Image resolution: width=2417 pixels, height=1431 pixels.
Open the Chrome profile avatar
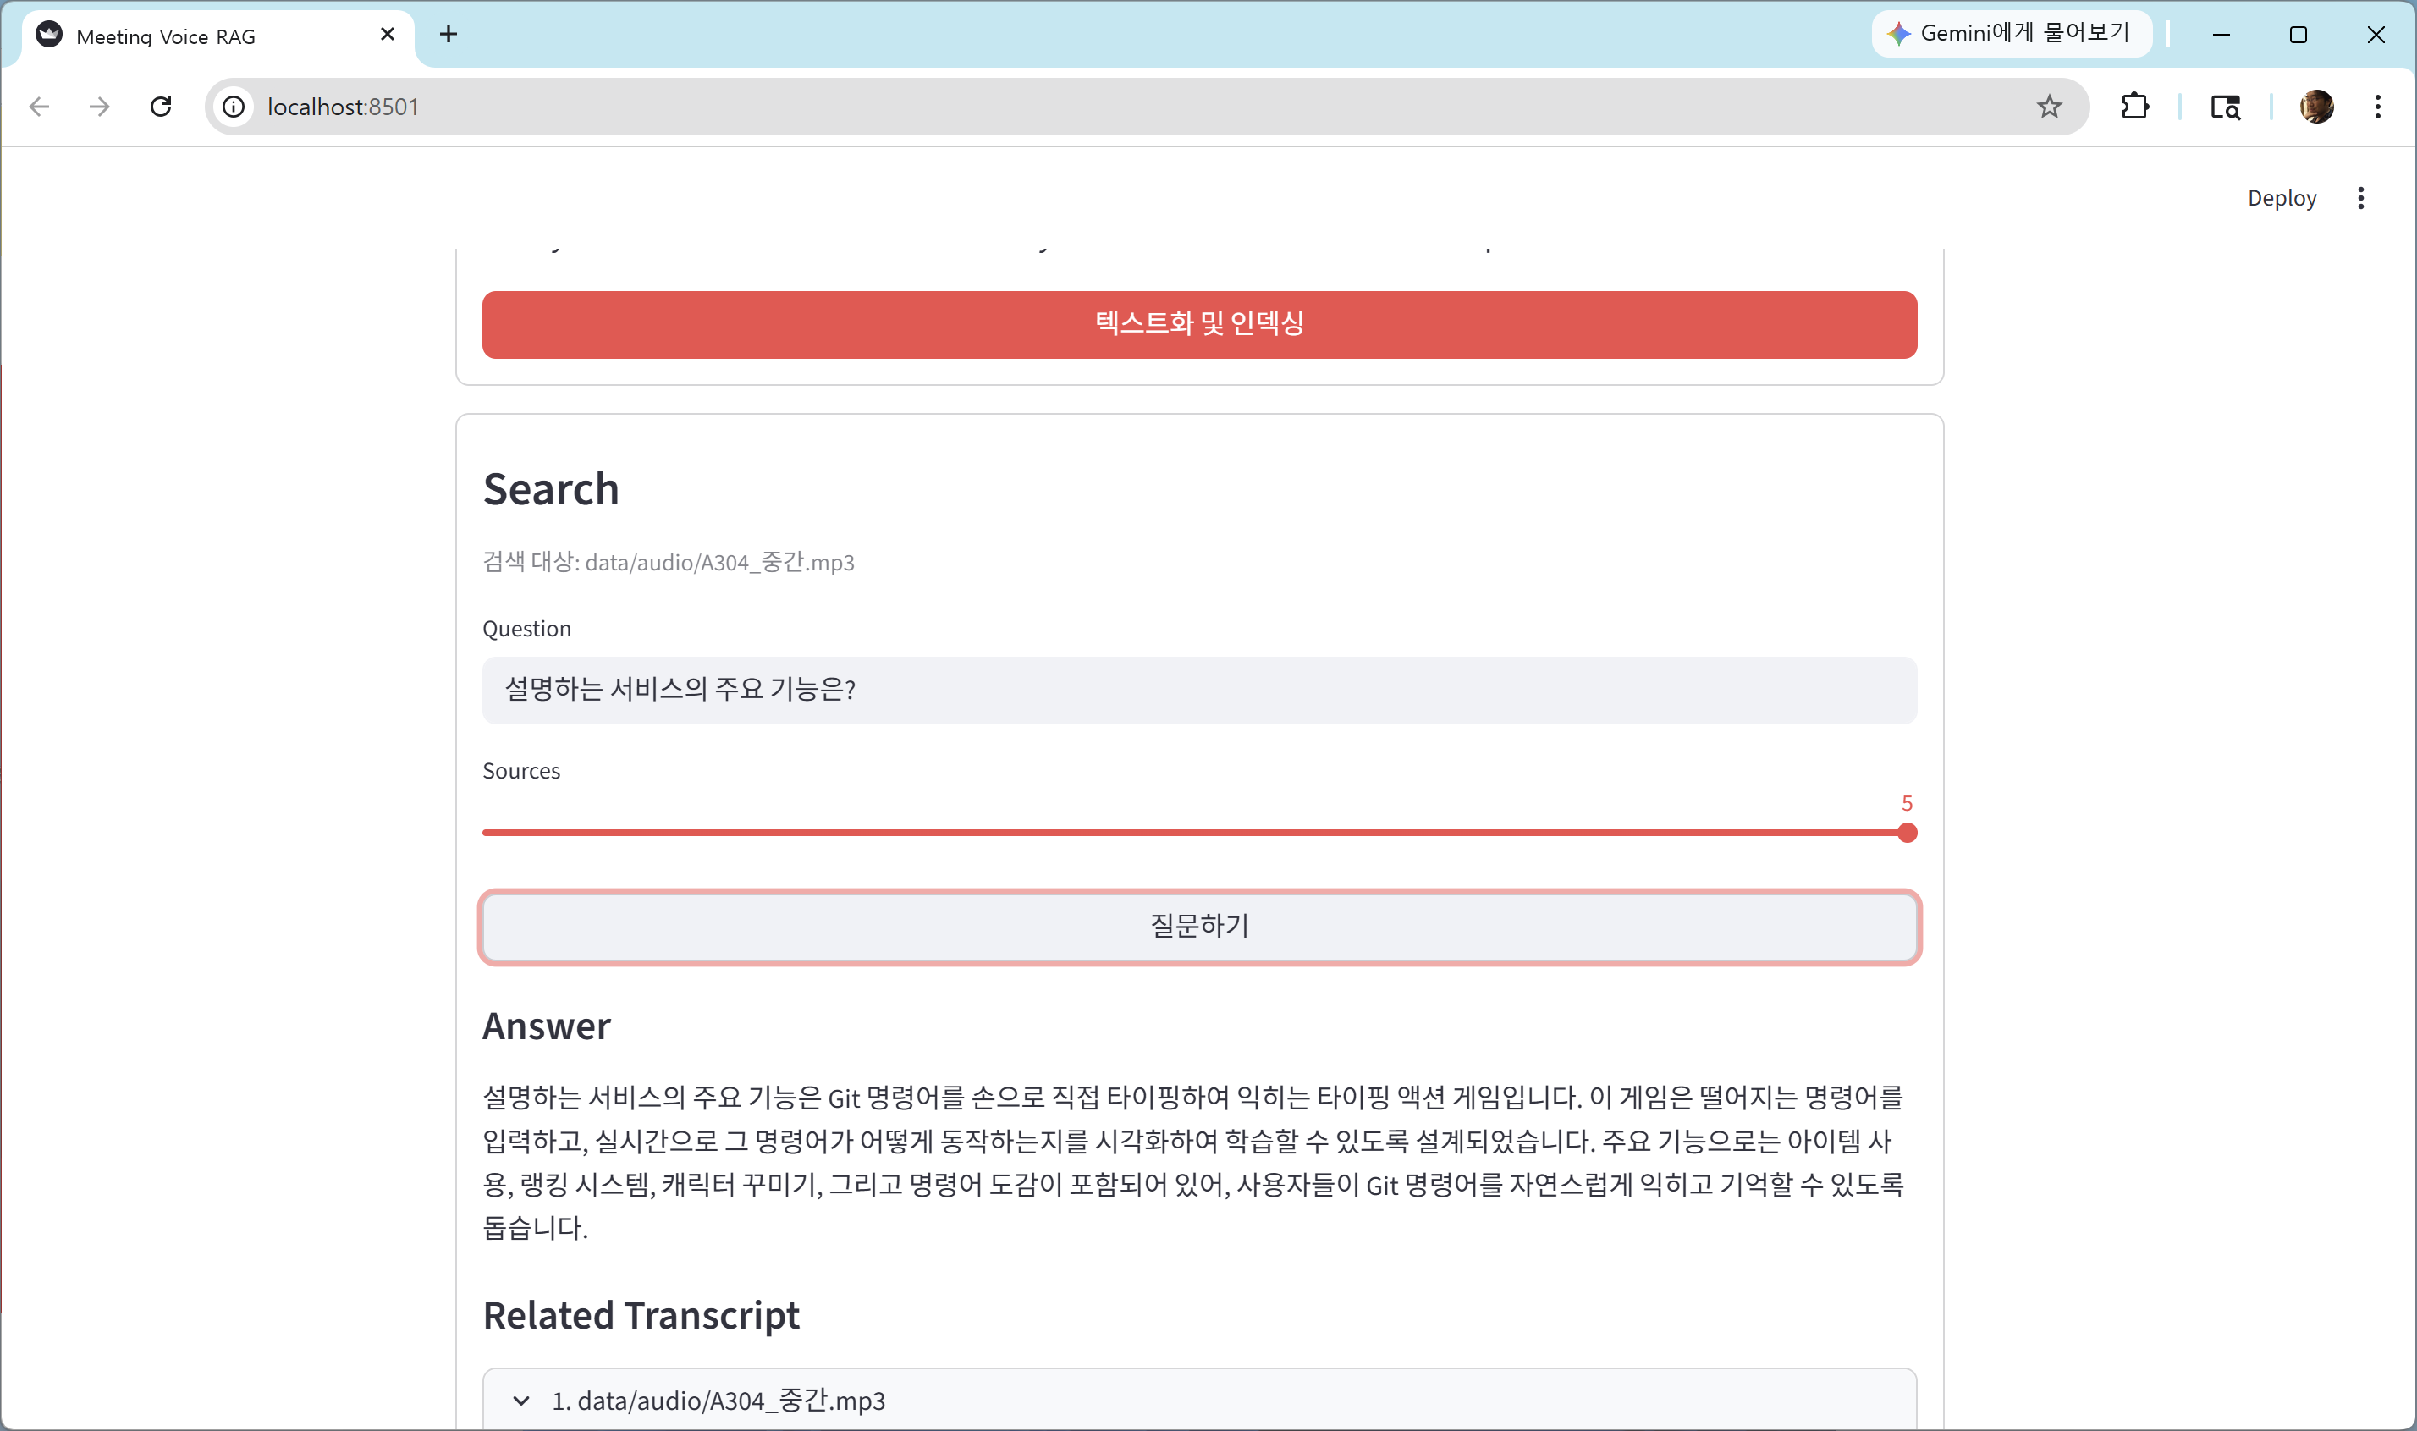[2317, 106]
